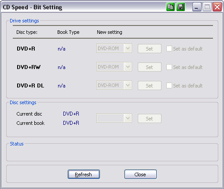224x189 pixels.
Task: Click the 'Disc settings' group title
Action: (23, 102)
